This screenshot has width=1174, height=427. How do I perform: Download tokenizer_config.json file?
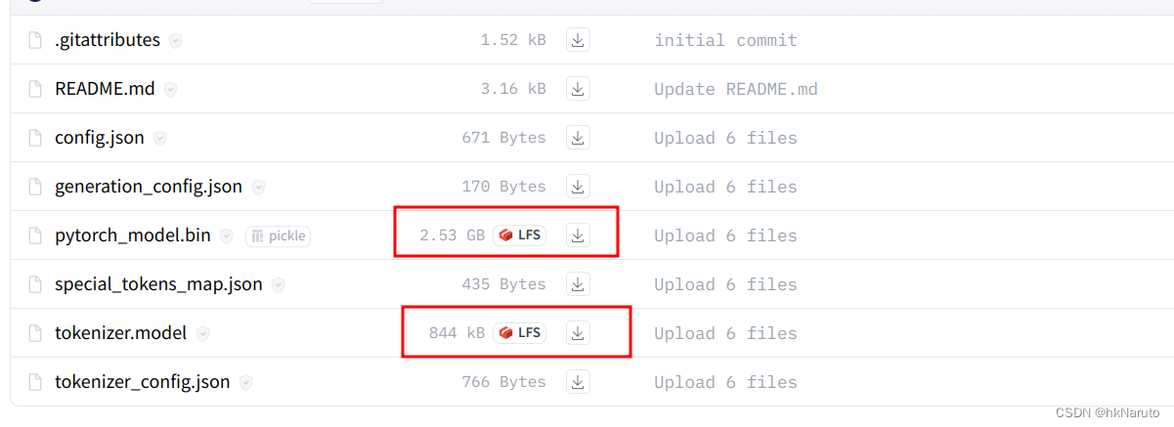tap(578, 382)
